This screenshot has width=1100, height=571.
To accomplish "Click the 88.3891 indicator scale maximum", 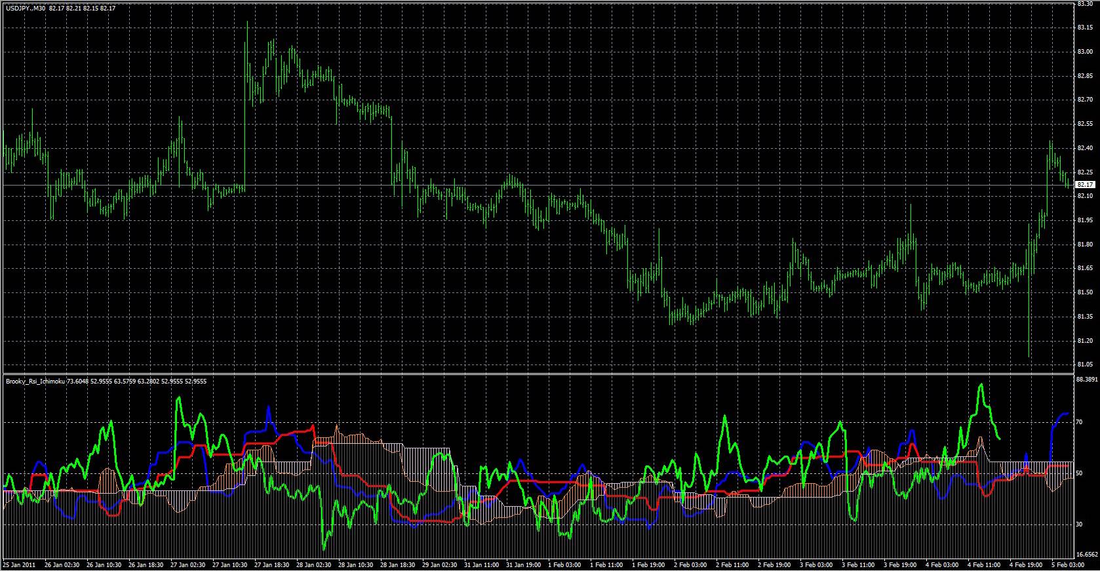I will [x=1087, y=380].
